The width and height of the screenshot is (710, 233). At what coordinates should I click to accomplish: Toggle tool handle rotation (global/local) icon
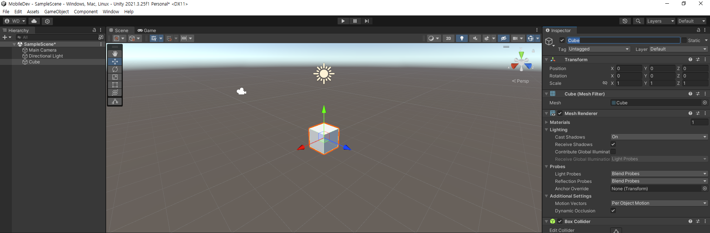(135, 38)
